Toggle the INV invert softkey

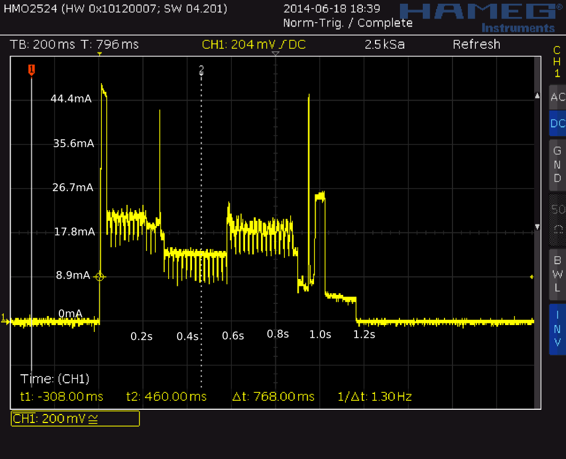click(x=558, y=329)
